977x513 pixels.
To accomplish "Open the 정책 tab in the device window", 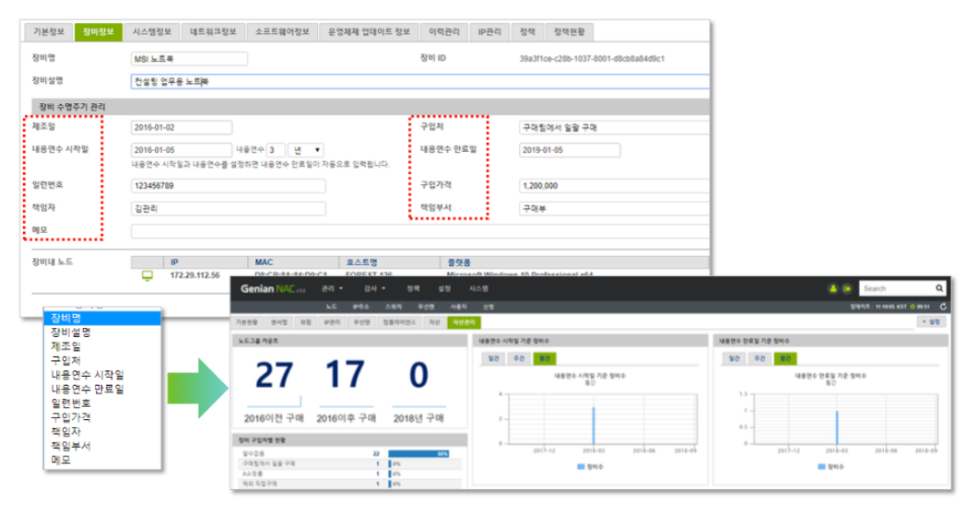I will coord(527,31).
